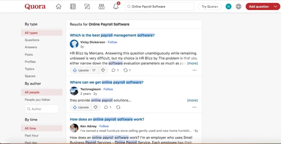The width and height of the screenshot is (281, 144).
Task: Filter results by Posts
Action: [29, 55]
